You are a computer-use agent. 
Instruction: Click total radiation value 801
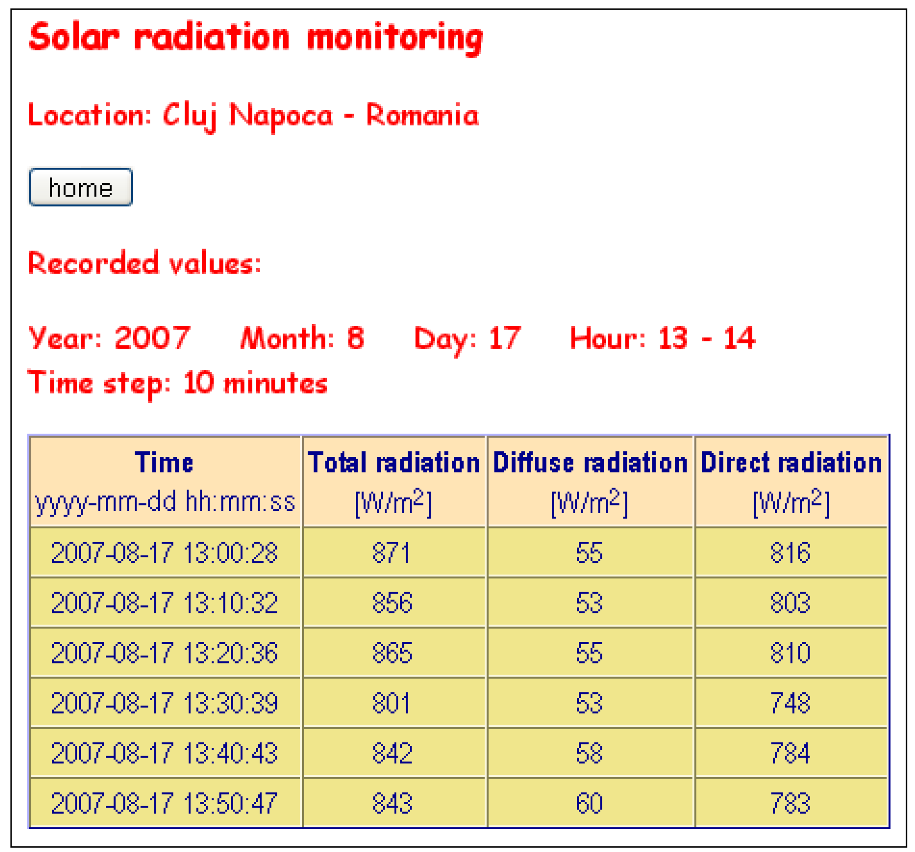[392, 703]
